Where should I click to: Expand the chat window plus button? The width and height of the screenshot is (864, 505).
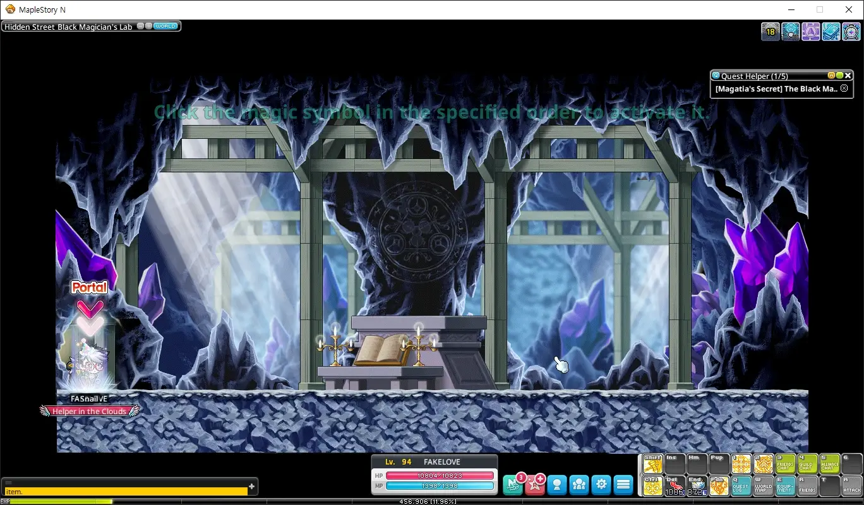coord(252,487)
